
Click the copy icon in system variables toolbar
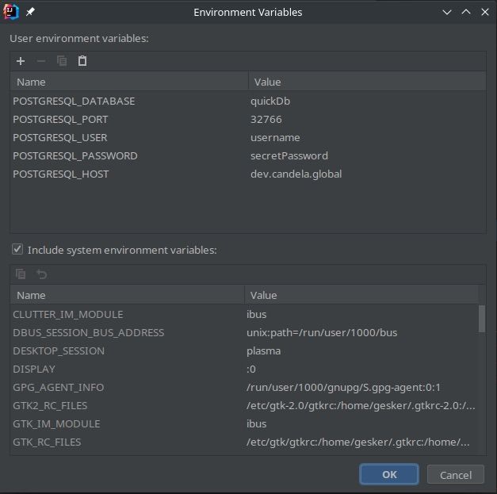coord(21,274)
